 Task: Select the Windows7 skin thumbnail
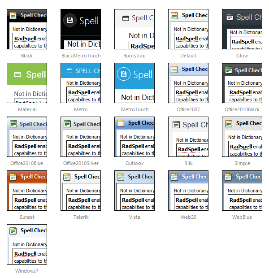click(27, 244)
